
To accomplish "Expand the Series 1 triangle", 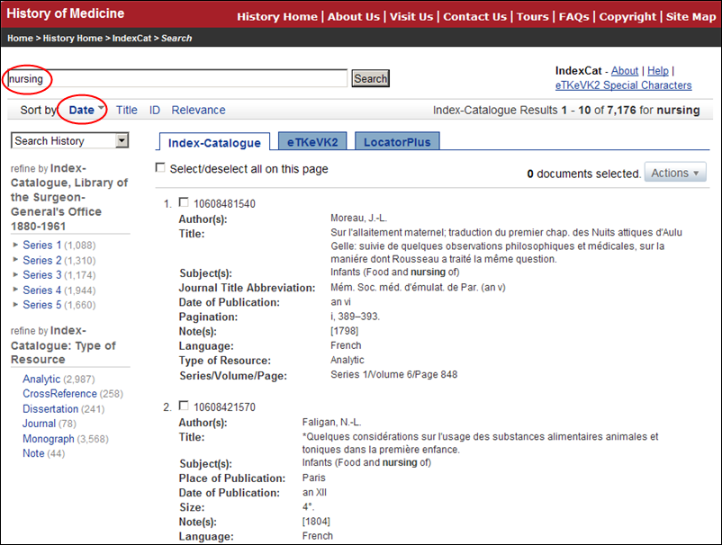I will pyautogui.click(x=15, y=245).
